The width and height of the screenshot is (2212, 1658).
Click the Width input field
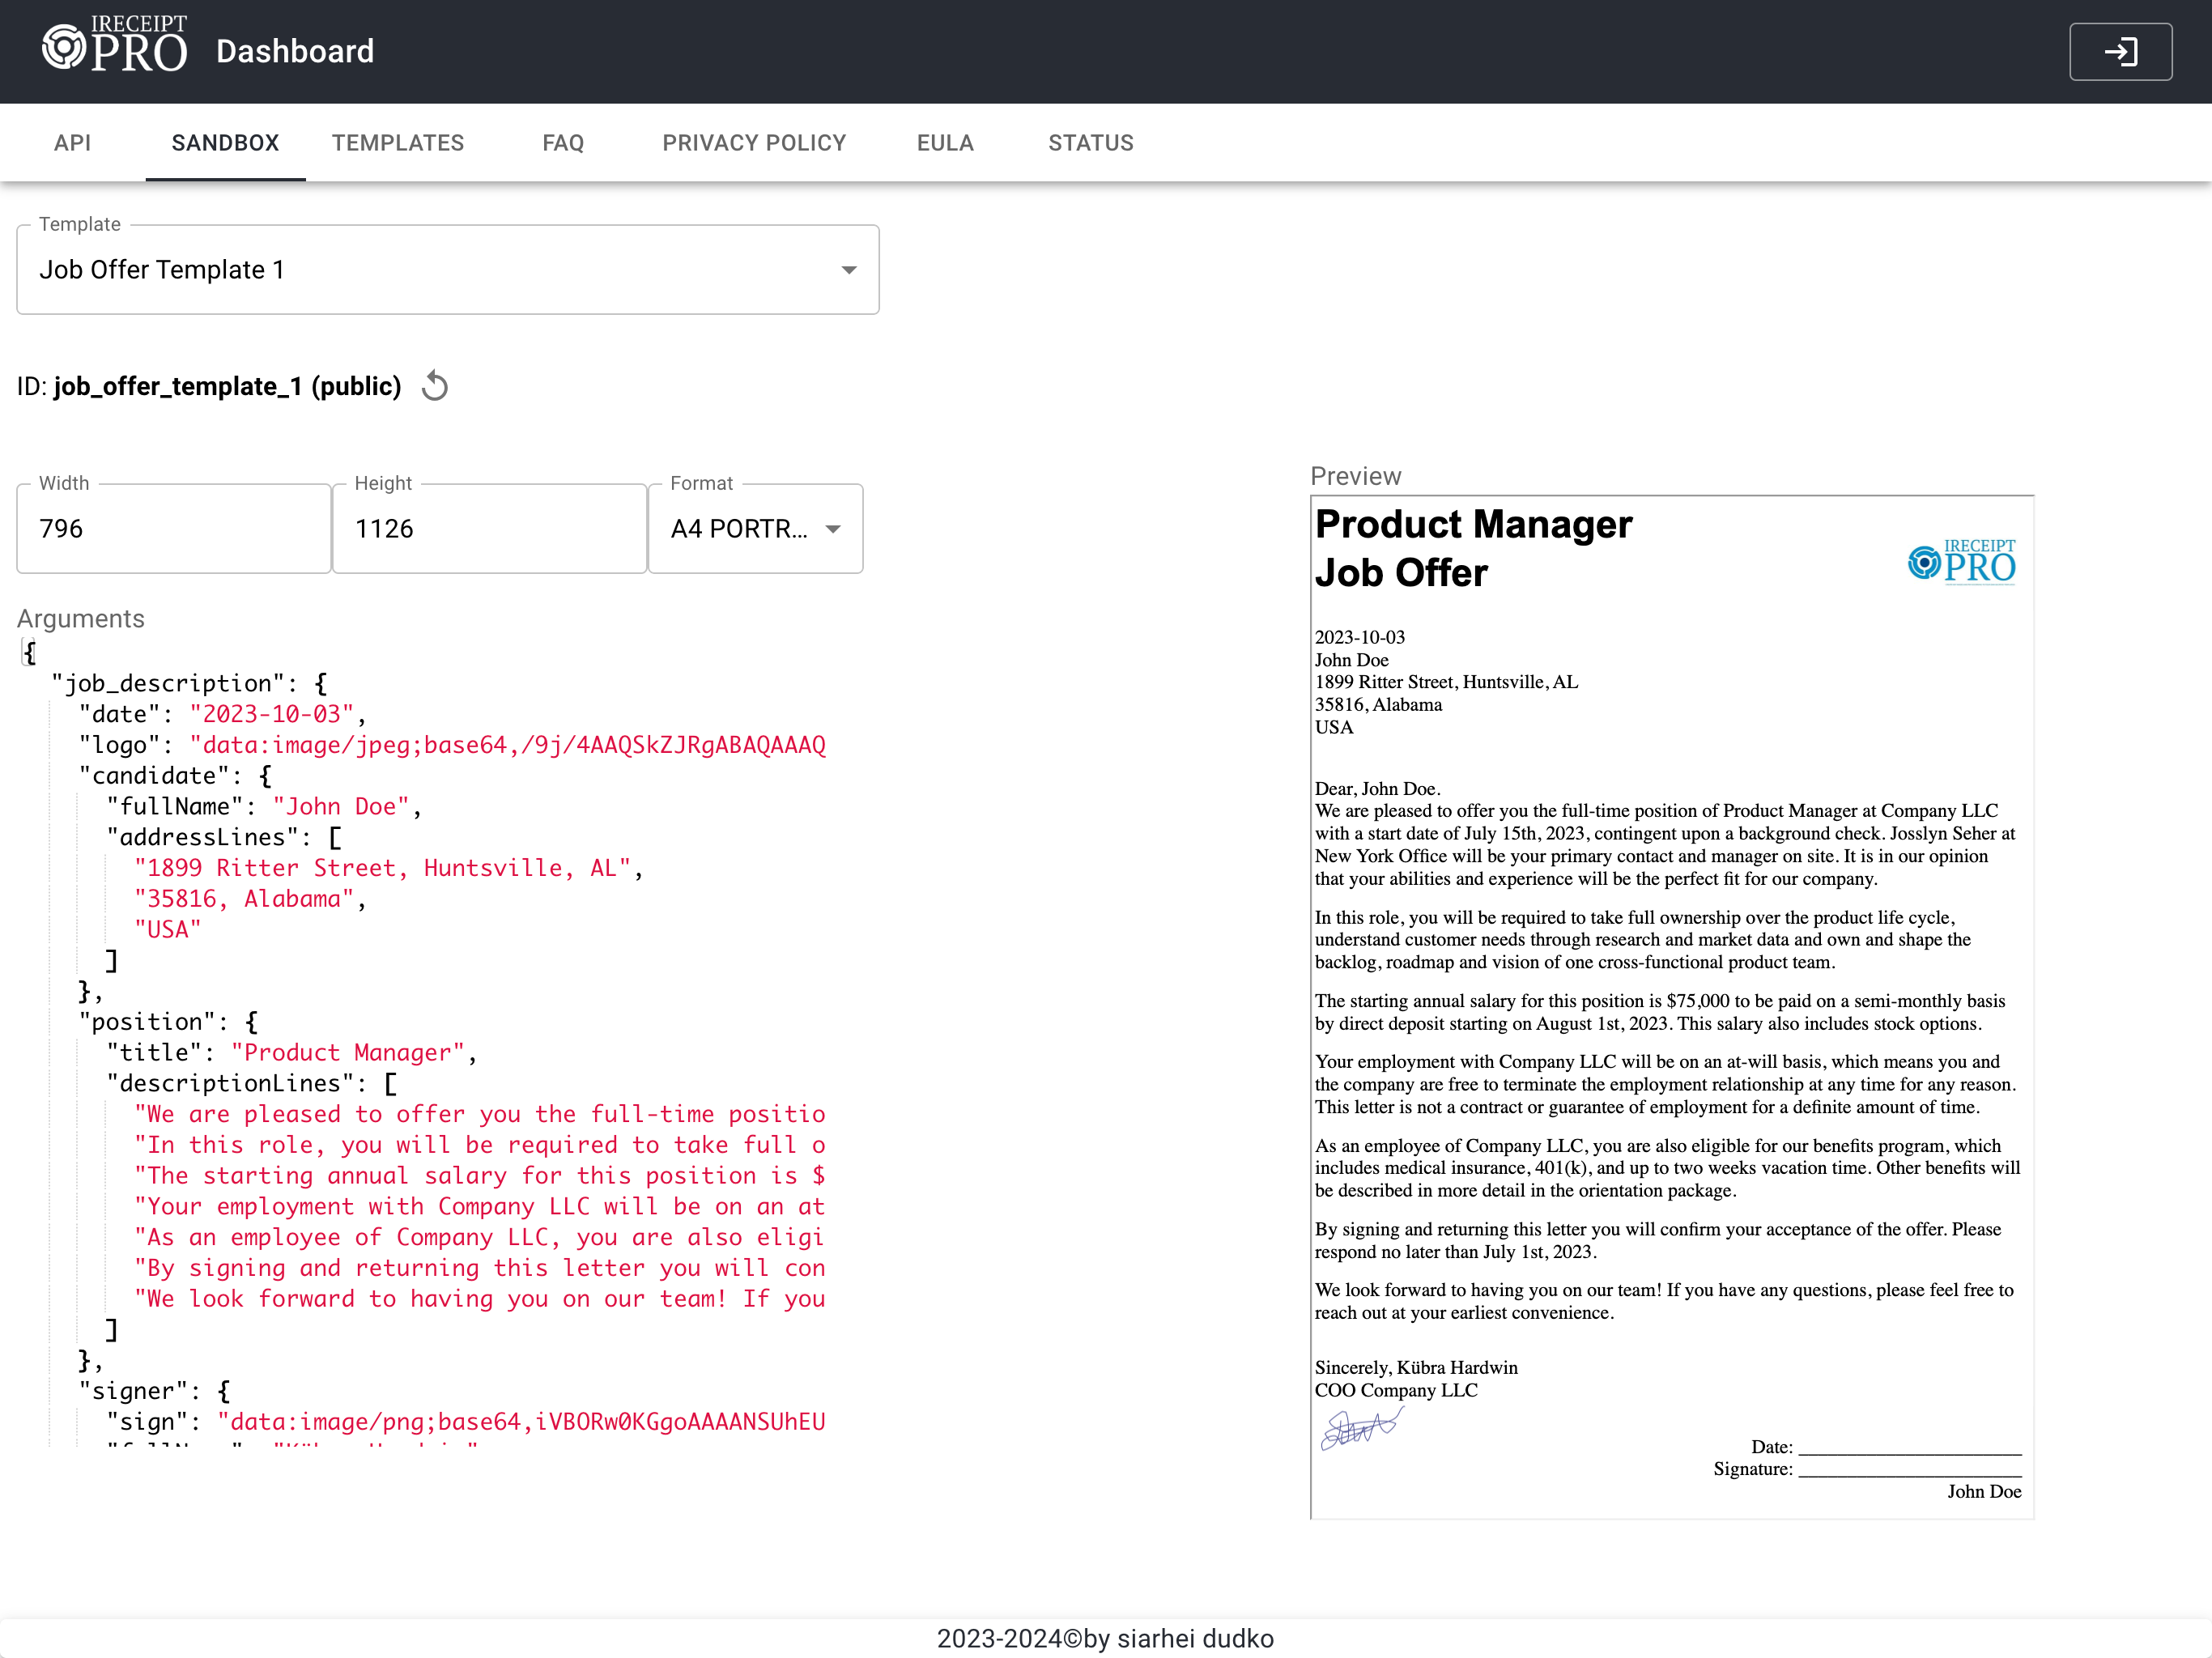174,529
